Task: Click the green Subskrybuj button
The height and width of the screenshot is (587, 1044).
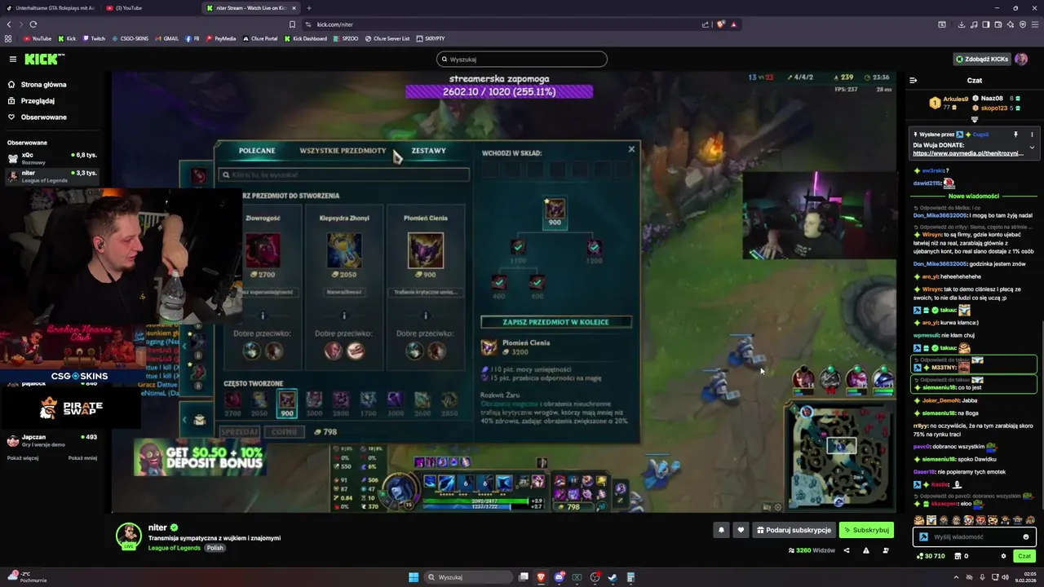Action: [x=866, y=530]
